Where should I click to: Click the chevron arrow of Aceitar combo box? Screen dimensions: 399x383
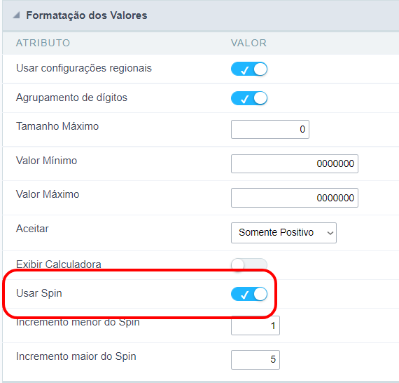tap(330, 233)
